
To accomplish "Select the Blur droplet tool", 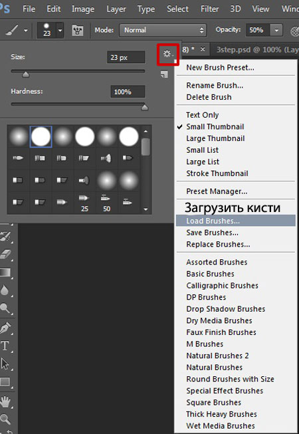I will (x=5, y=290).
